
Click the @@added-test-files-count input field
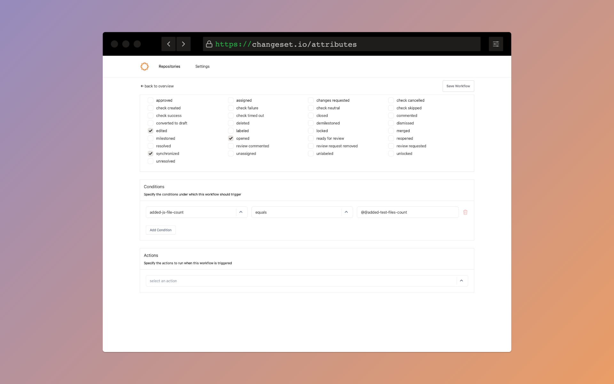[407, 212]
